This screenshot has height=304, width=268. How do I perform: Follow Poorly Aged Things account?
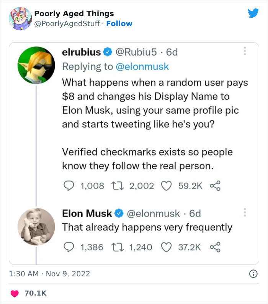(x=119, y=23)
